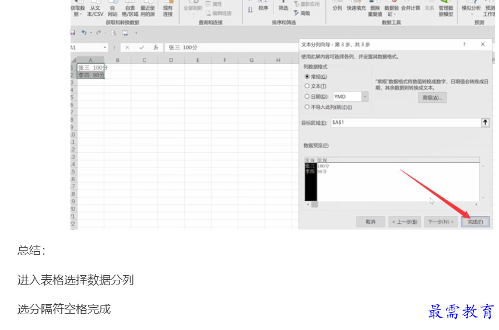This screenshot has height=330, width=499.
Task: Select column header B
Action: pos(117,60)
